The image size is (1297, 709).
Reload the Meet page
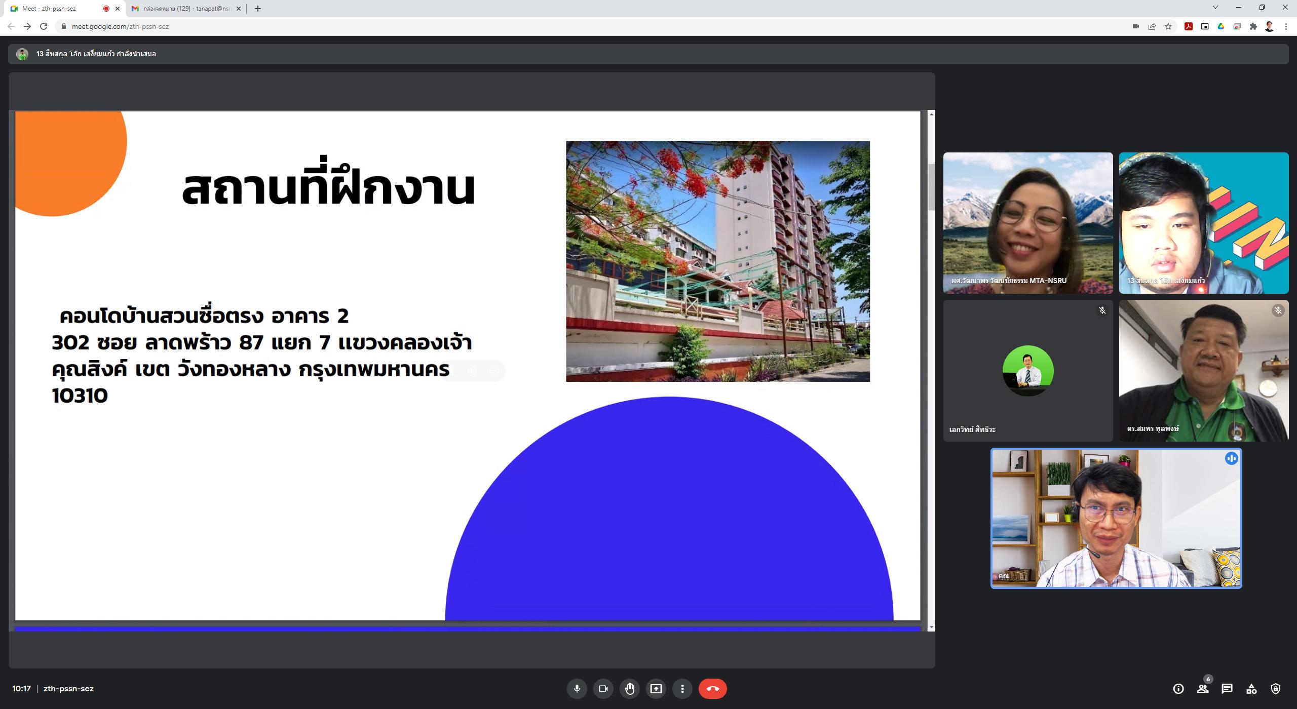(44, 26)
